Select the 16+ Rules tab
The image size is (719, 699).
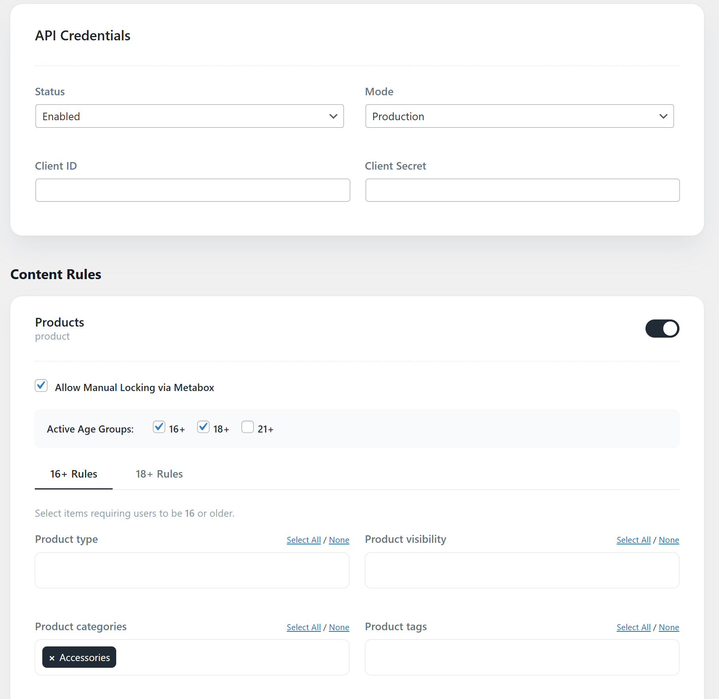click(74, 474)
